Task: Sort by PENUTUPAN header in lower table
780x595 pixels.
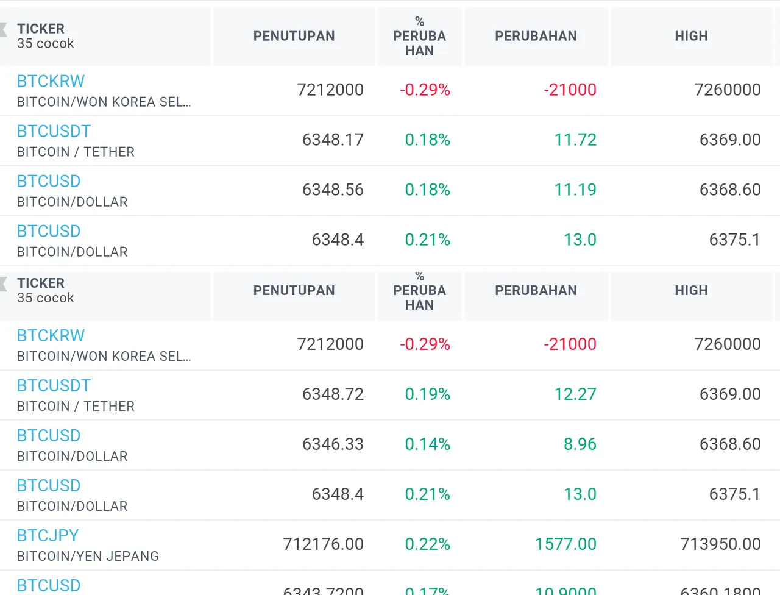Action: (294, 290)
